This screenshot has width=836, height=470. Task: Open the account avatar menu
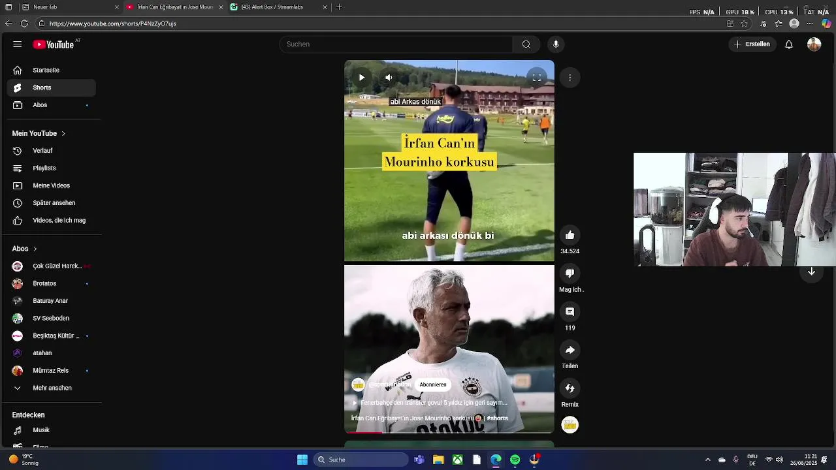814,44
